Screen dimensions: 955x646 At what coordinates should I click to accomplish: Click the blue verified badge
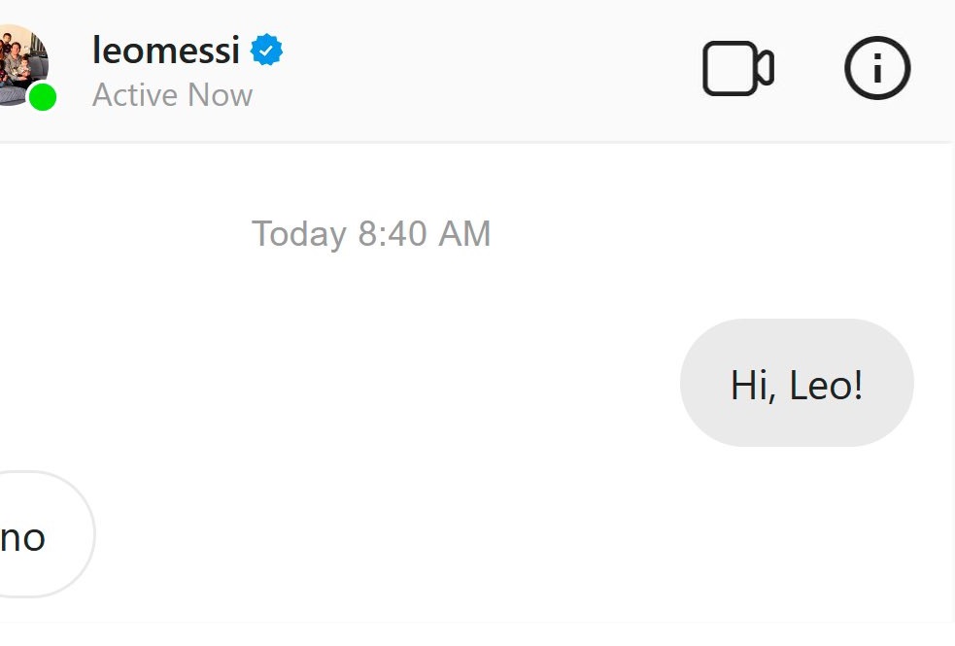(x=266, y=51)
